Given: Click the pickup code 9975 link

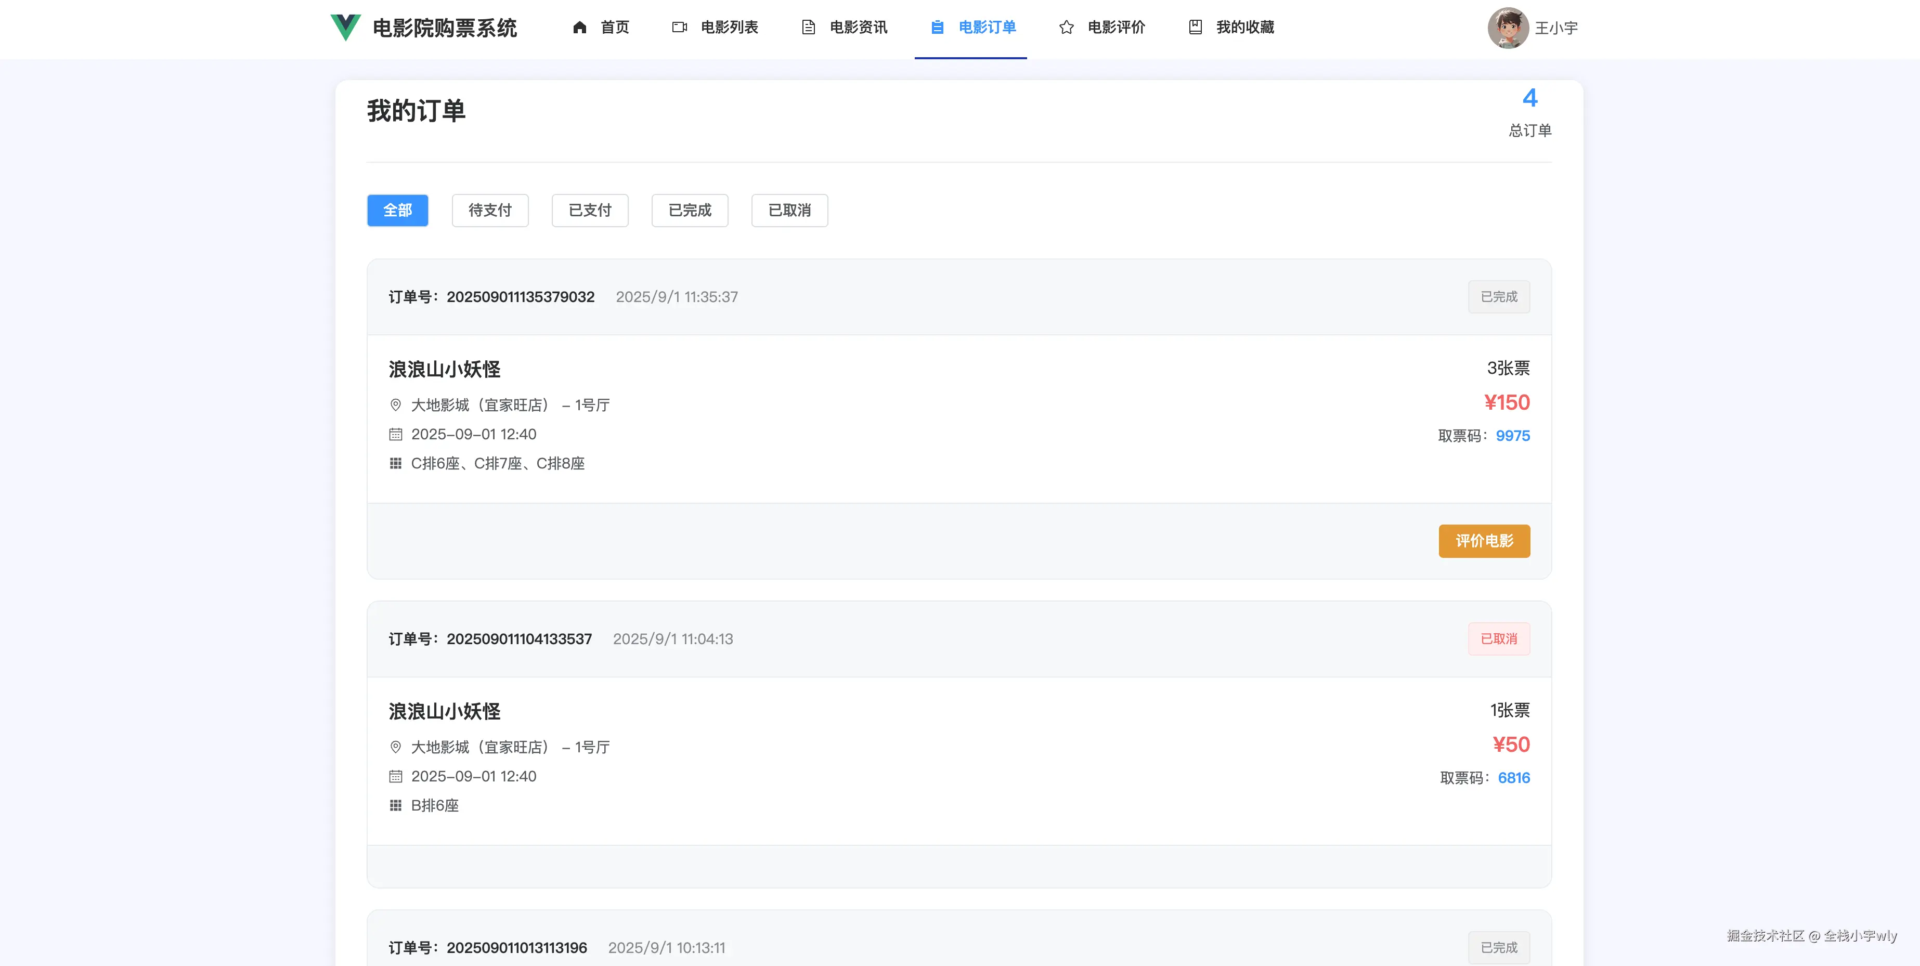Looking at the screenshot, I should click(1512, 435).
